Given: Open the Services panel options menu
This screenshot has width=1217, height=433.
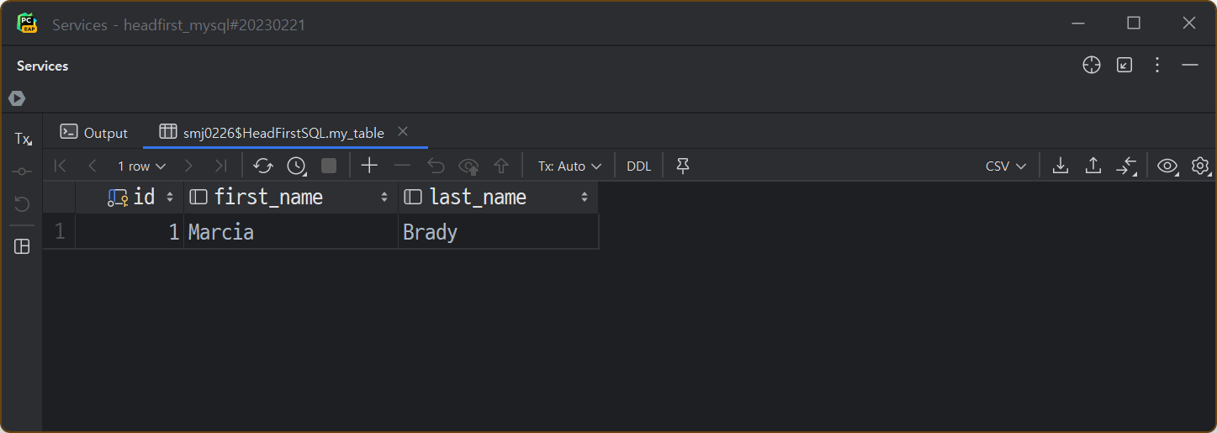Looking at the screenshot, I should [1157, 65].
